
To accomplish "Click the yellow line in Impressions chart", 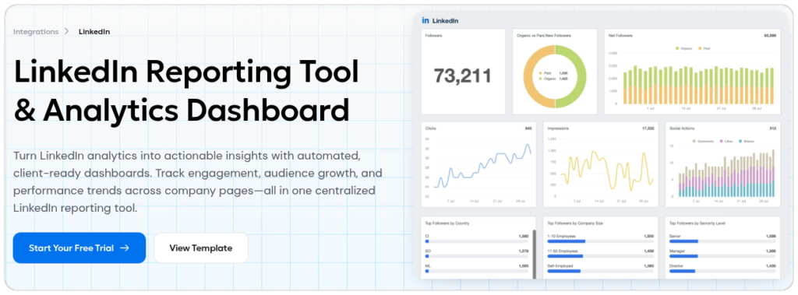I will (x=607, y=170).
